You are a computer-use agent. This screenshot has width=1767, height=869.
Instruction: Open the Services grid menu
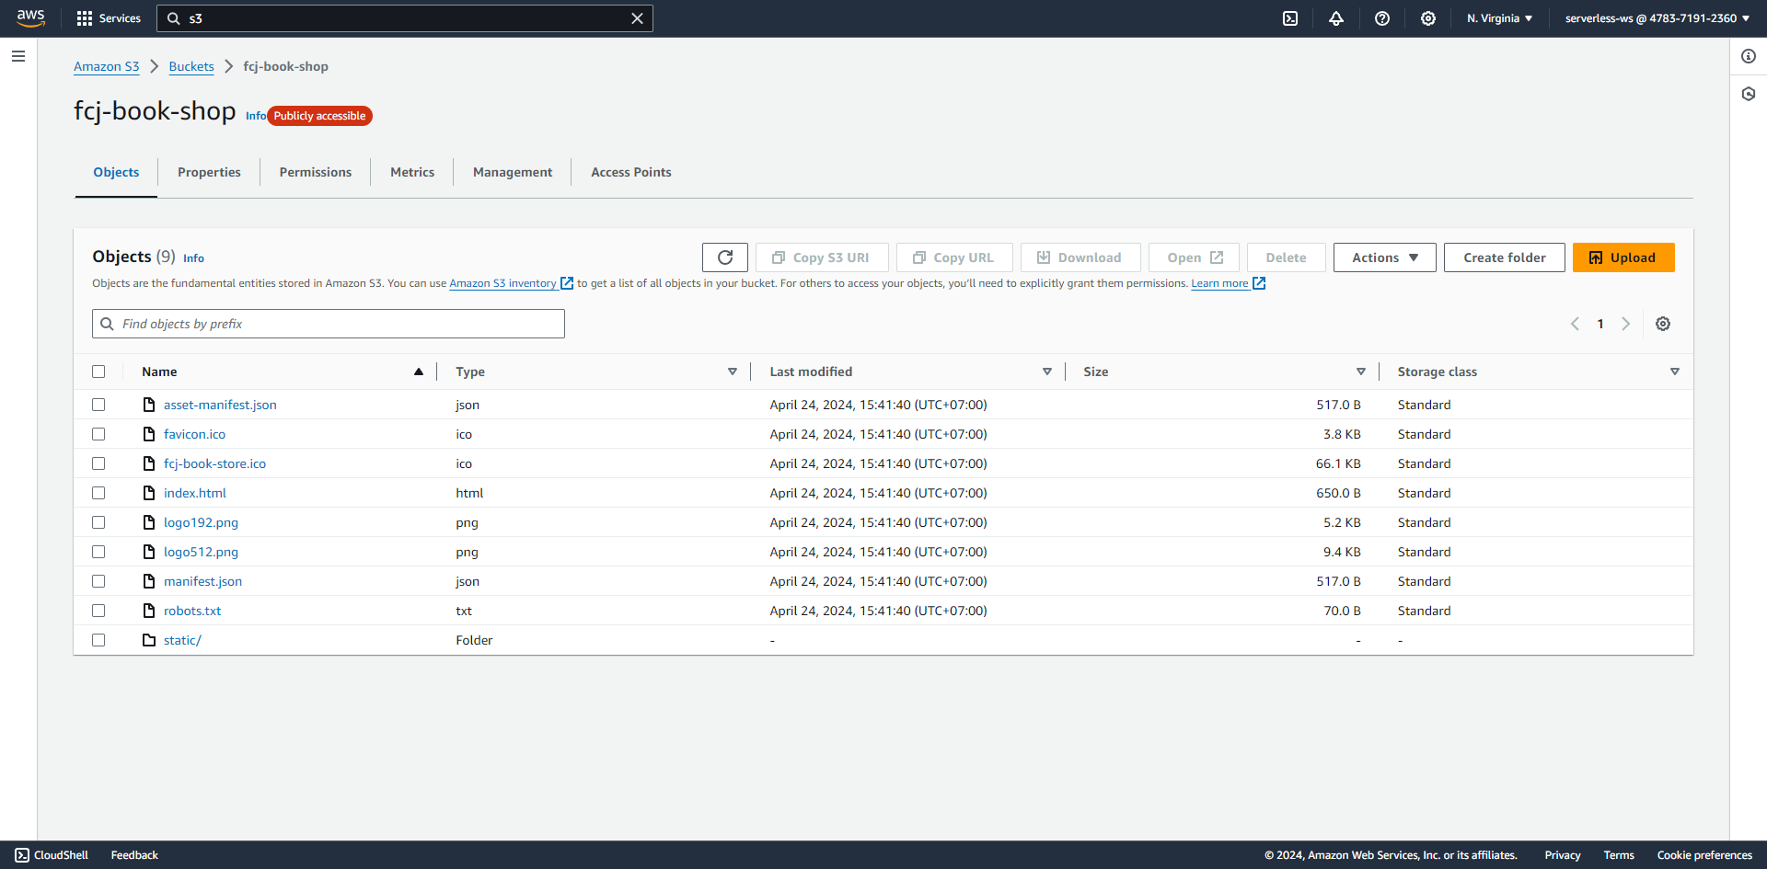click(x=109, y=18)
